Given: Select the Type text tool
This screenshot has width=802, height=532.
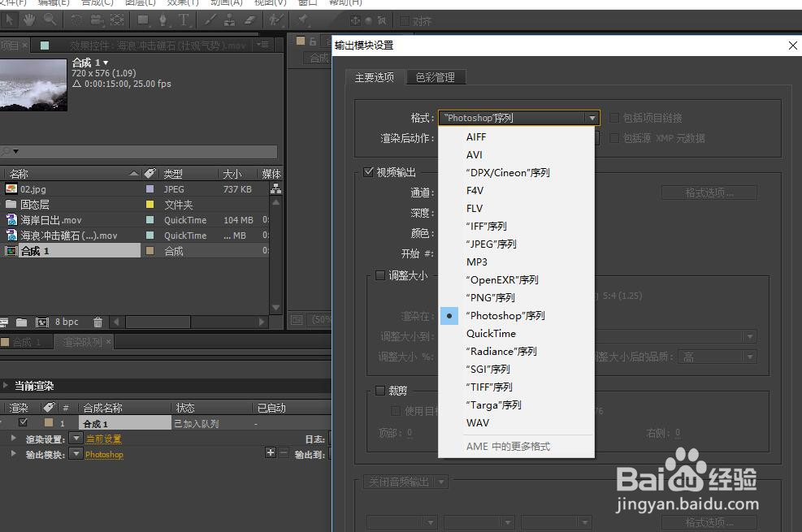Looking at the screenshot, I should point(183,20).
